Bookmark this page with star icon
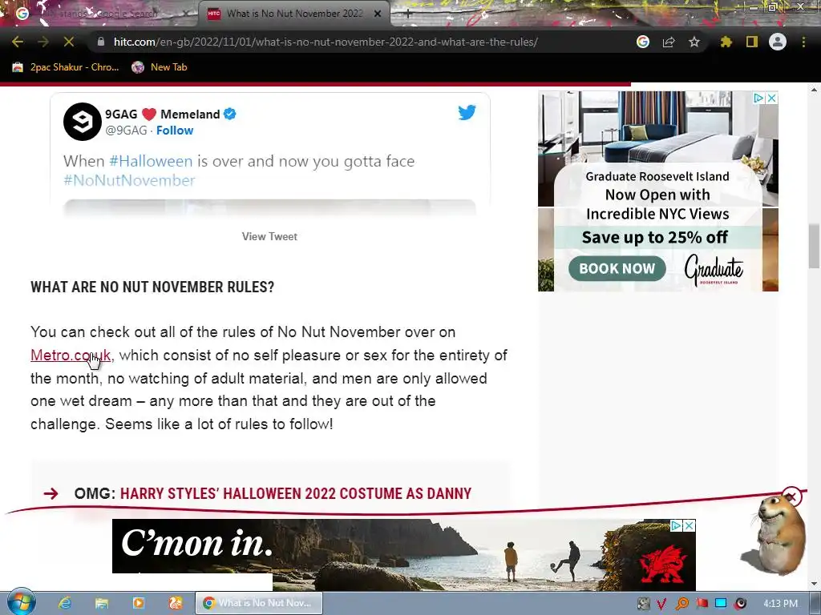This screenshot has height=615, width=821. (x=694, y=42)
